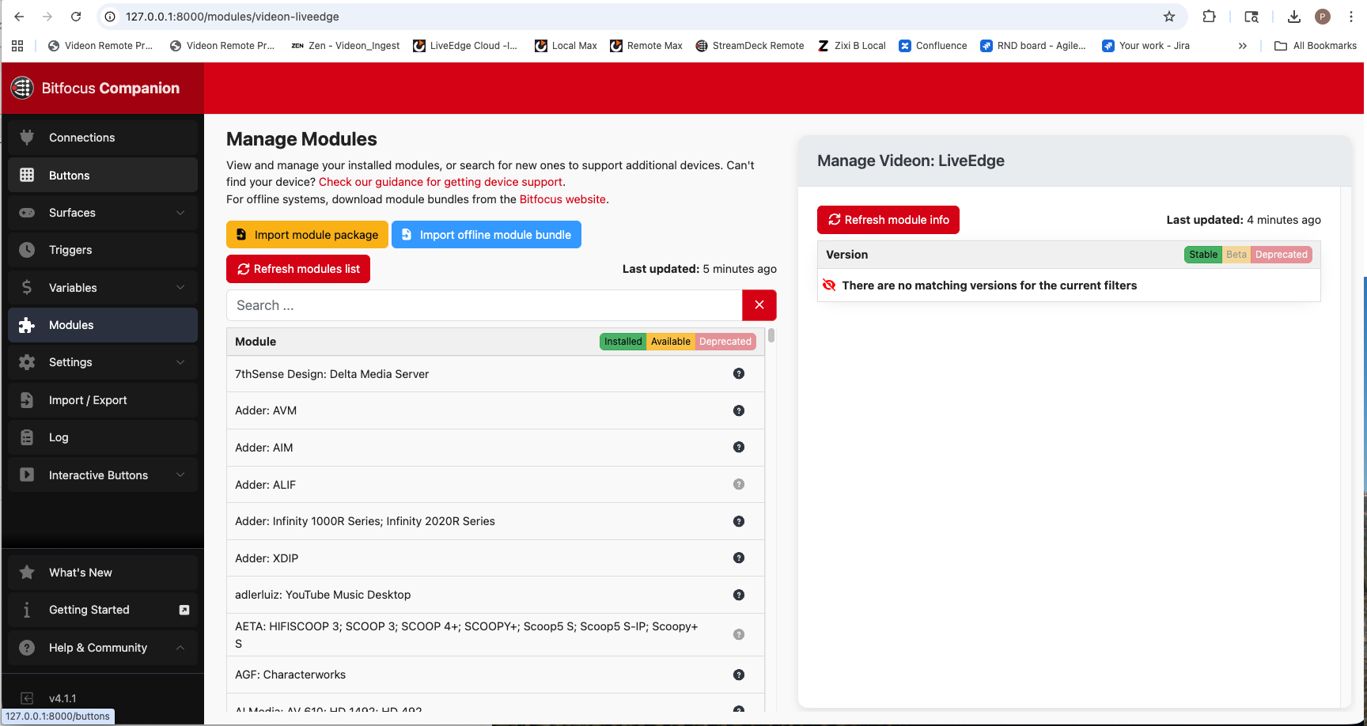Toggle the Beta version filter
The image size is (1367, 726).
(x=1236, y=255)
